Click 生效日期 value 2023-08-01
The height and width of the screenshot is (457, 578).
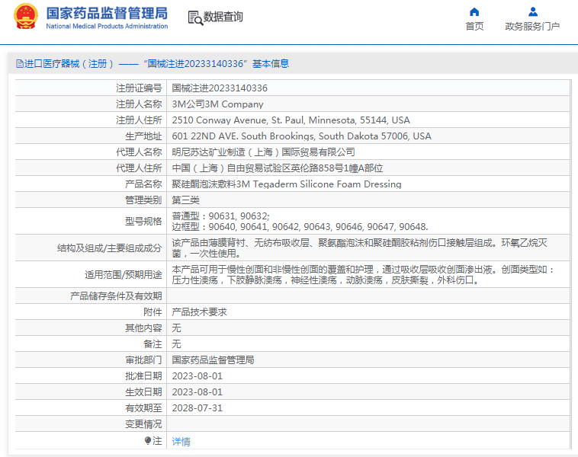197,391
